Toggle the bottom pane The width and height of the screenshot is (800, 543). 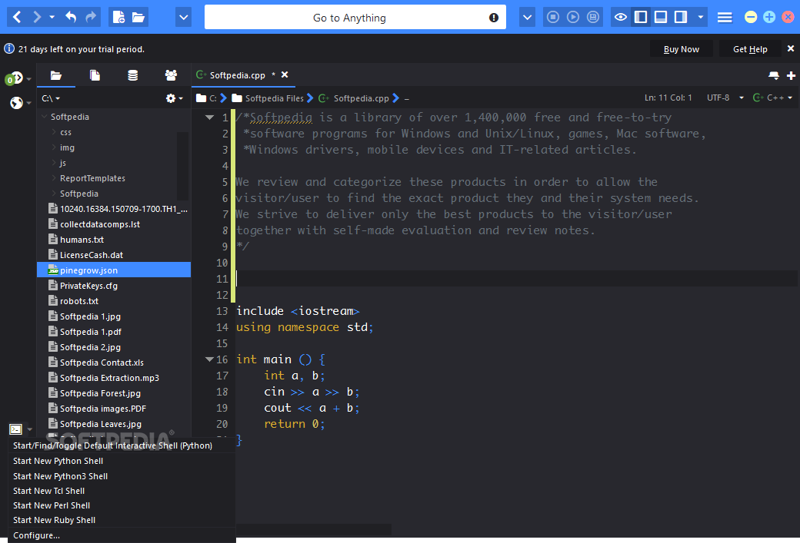pos(661,18)
